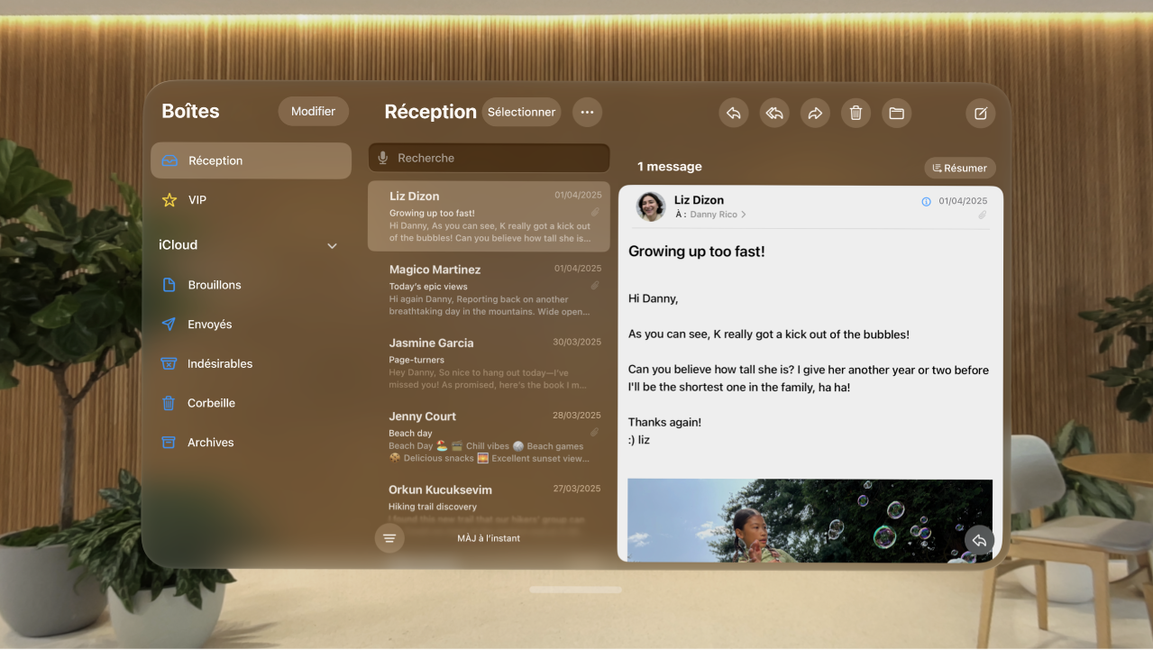Move message using the folder icon

pyautogui.click(x=896, y=113)
